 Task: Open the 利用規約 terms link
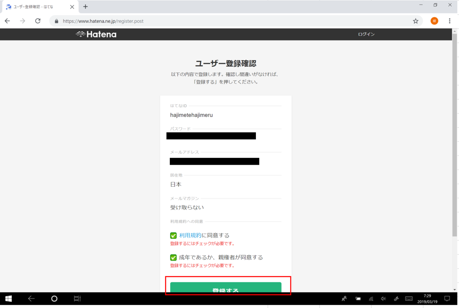tap(190, 235)
